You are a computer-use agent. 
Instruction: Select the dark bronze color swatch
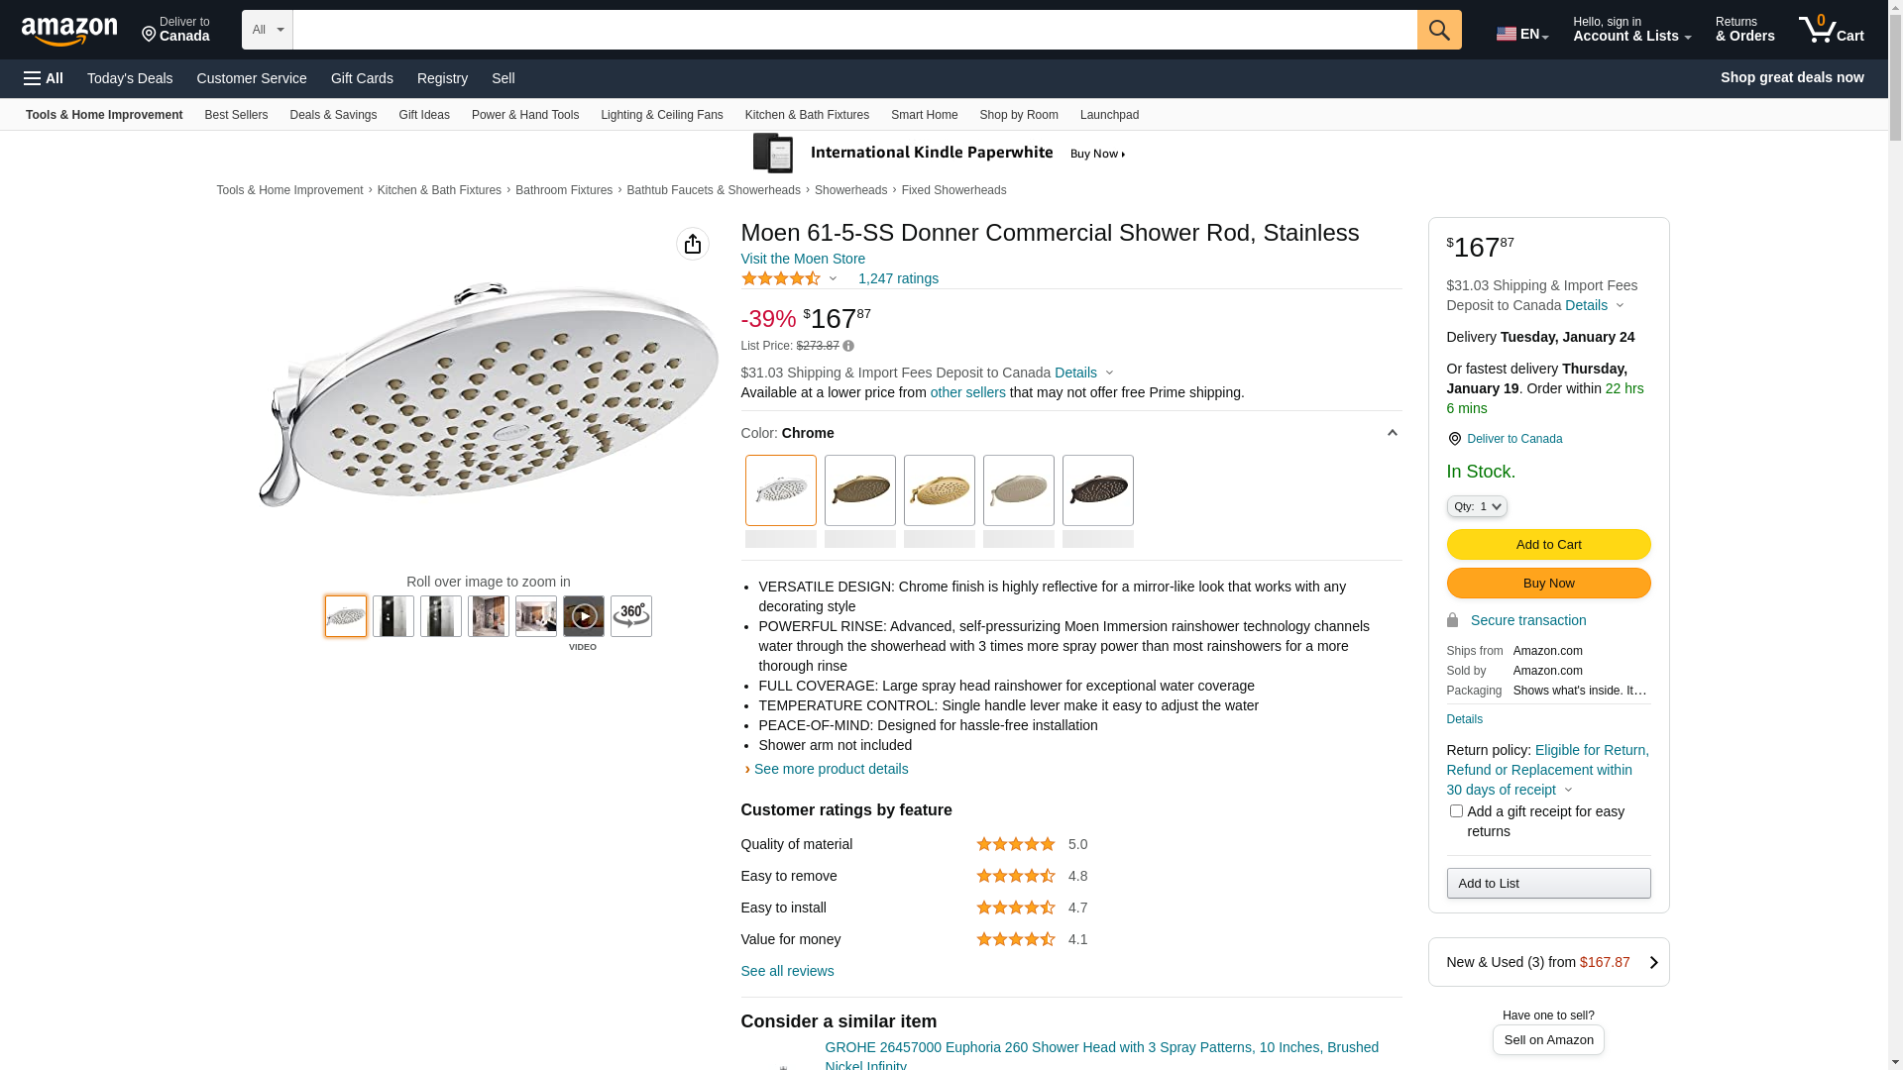1097,490
